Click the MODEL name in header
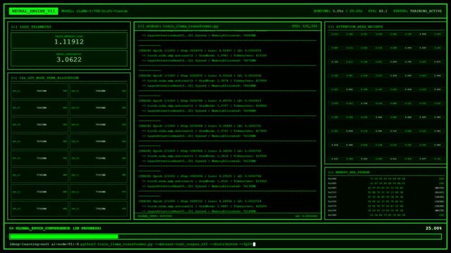 click(94, 11)
